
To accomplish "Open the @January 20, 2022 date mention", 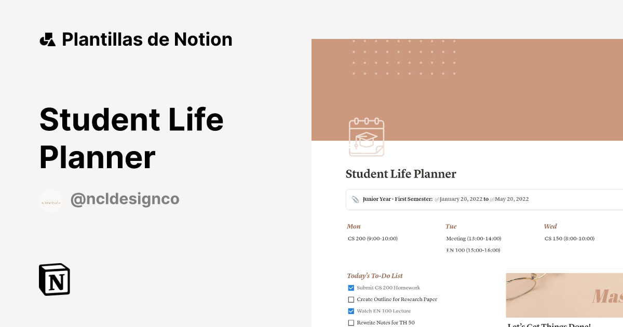I will pyautogui.click(x=459, y=199).
